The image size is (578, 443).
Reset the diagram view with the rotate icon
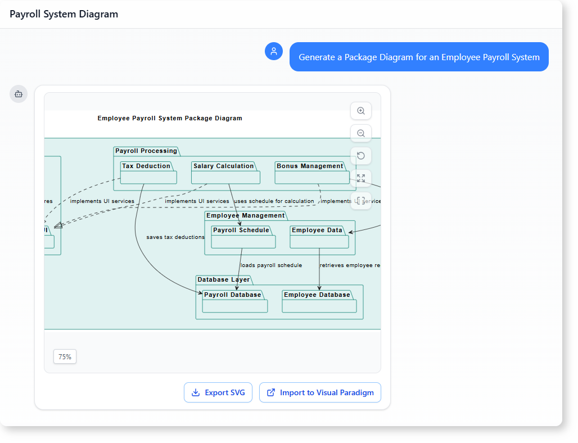361,156
